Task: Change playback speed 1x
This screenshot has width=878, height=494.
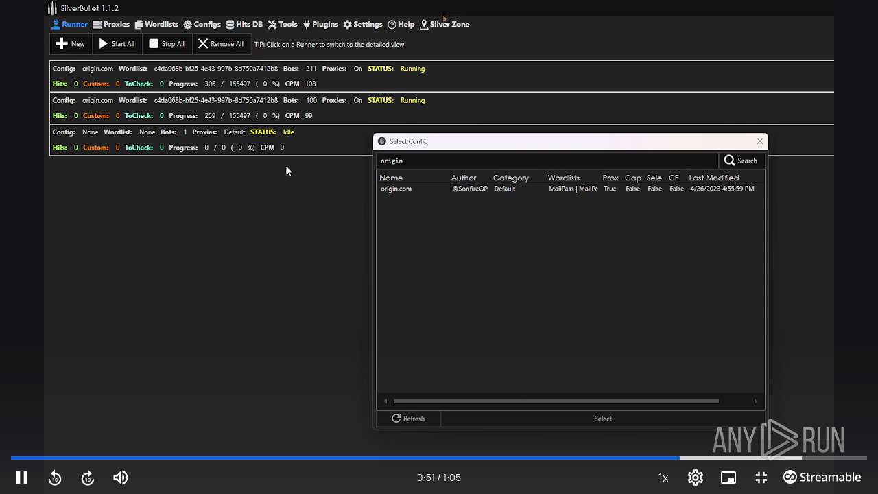Action: (663, 478)
